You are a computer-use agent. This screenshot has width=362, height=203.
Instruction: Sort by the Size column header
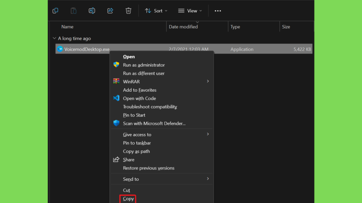(286, 27)
